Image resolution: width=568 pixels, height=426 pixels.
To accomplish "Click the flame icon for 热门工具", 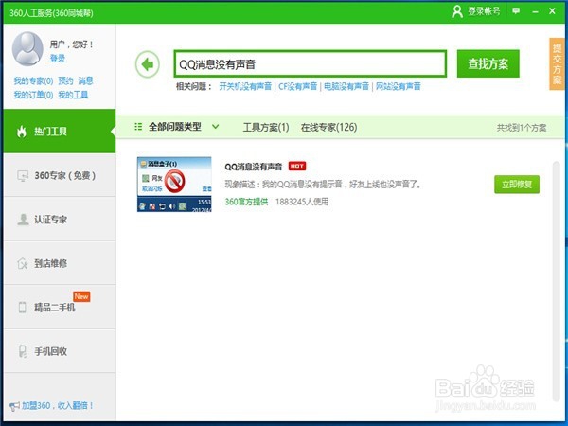I will point(22,132).
